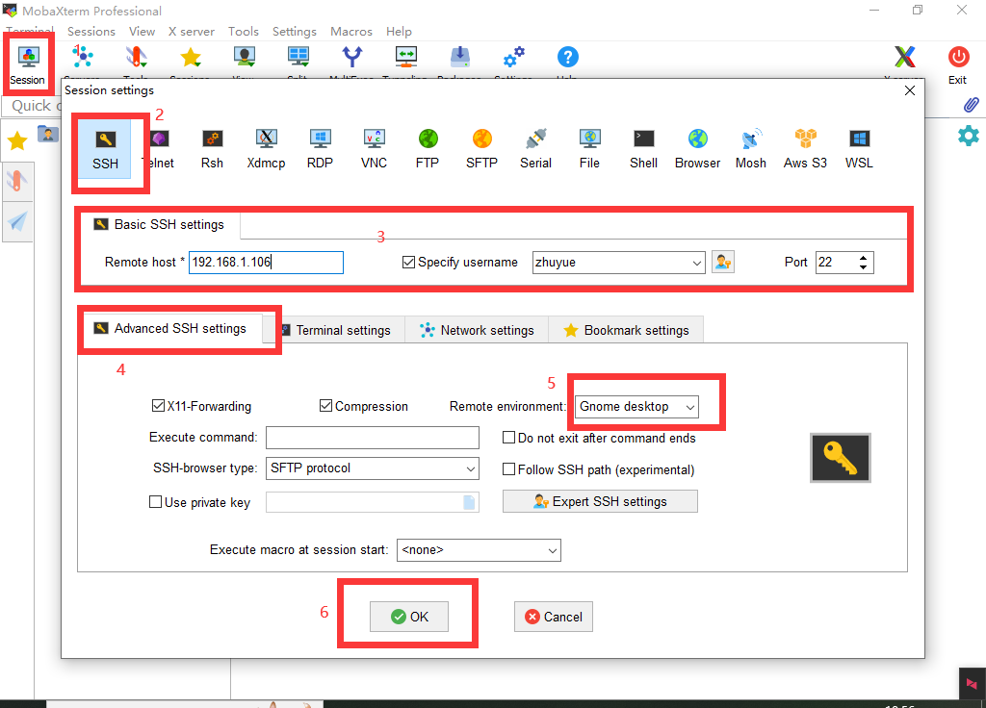Enable Do not exit after command ends
This screenshot has height=708, width=986.
(x=508, y=438)
